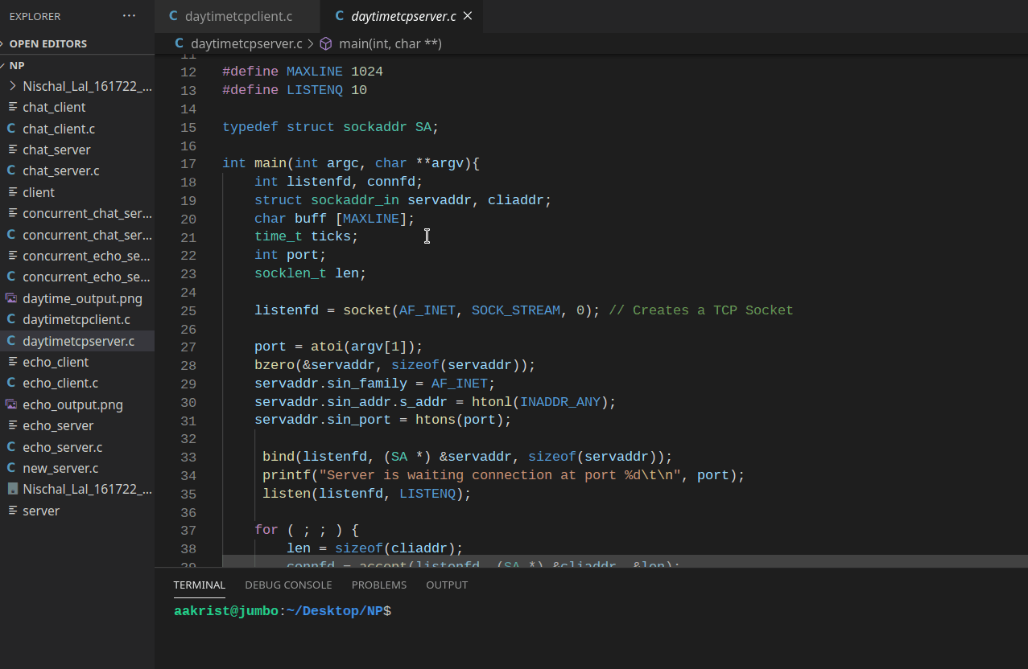Click file icon beside the server entry
This screenshot has width=1028, height=669.
click(x=12, y=511)
